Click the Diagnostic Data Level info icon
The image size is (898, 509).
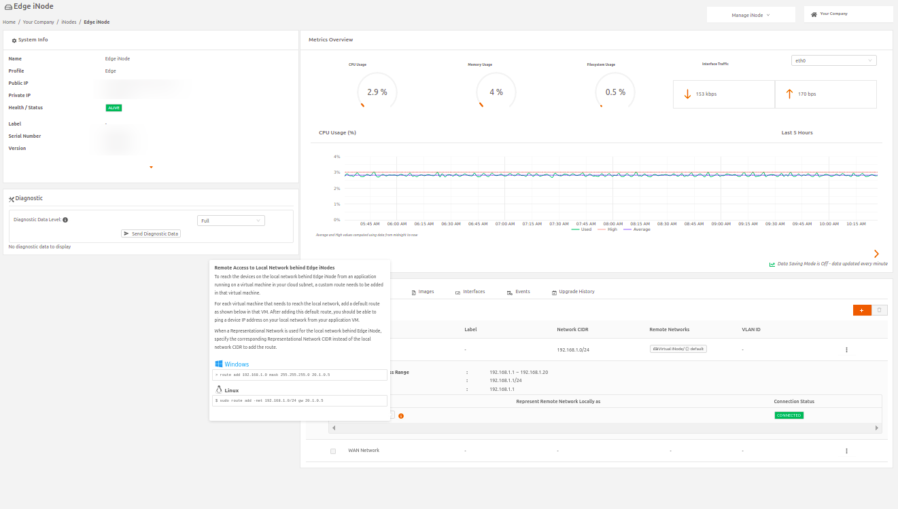coord(65,220)
